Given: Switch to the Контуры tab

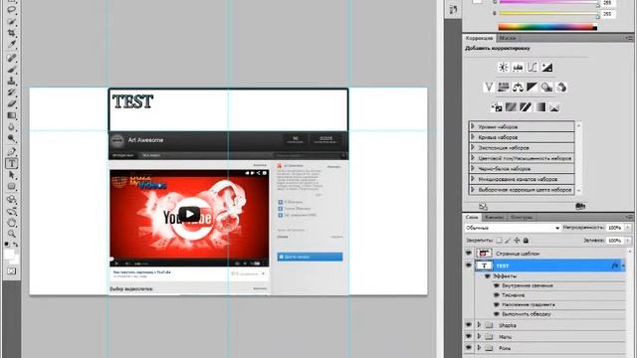Looking at the screenshot, I should (522, 217).
